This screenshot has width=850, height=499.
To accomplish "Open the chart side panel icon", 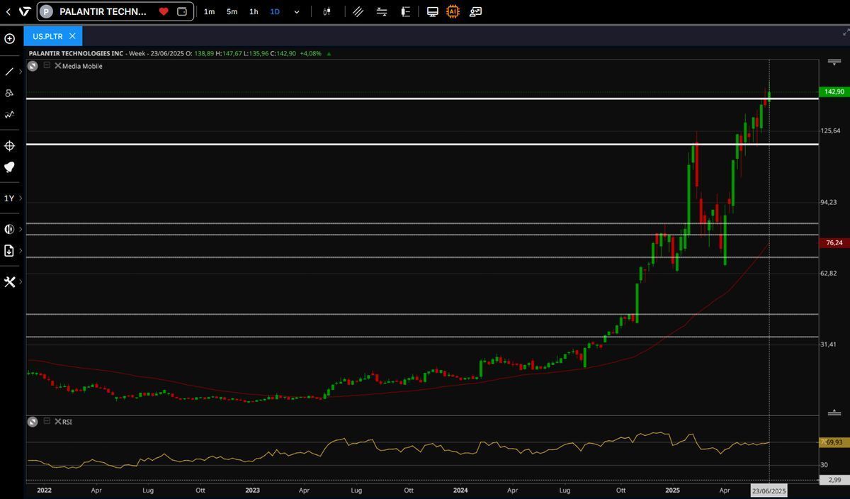I will 405,11.
